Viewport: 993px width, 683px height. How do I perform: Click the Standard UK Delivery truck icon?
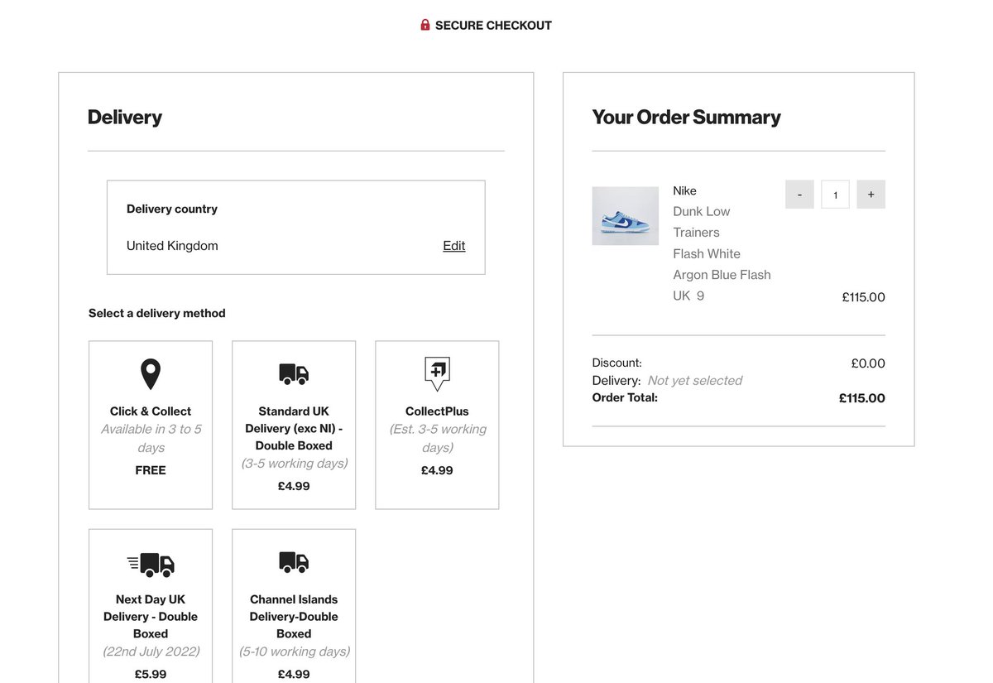[x=294, y=374]
